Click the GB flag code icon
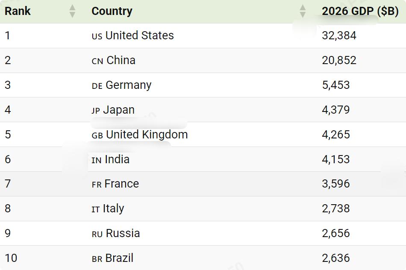 click(x=97, y=135)
